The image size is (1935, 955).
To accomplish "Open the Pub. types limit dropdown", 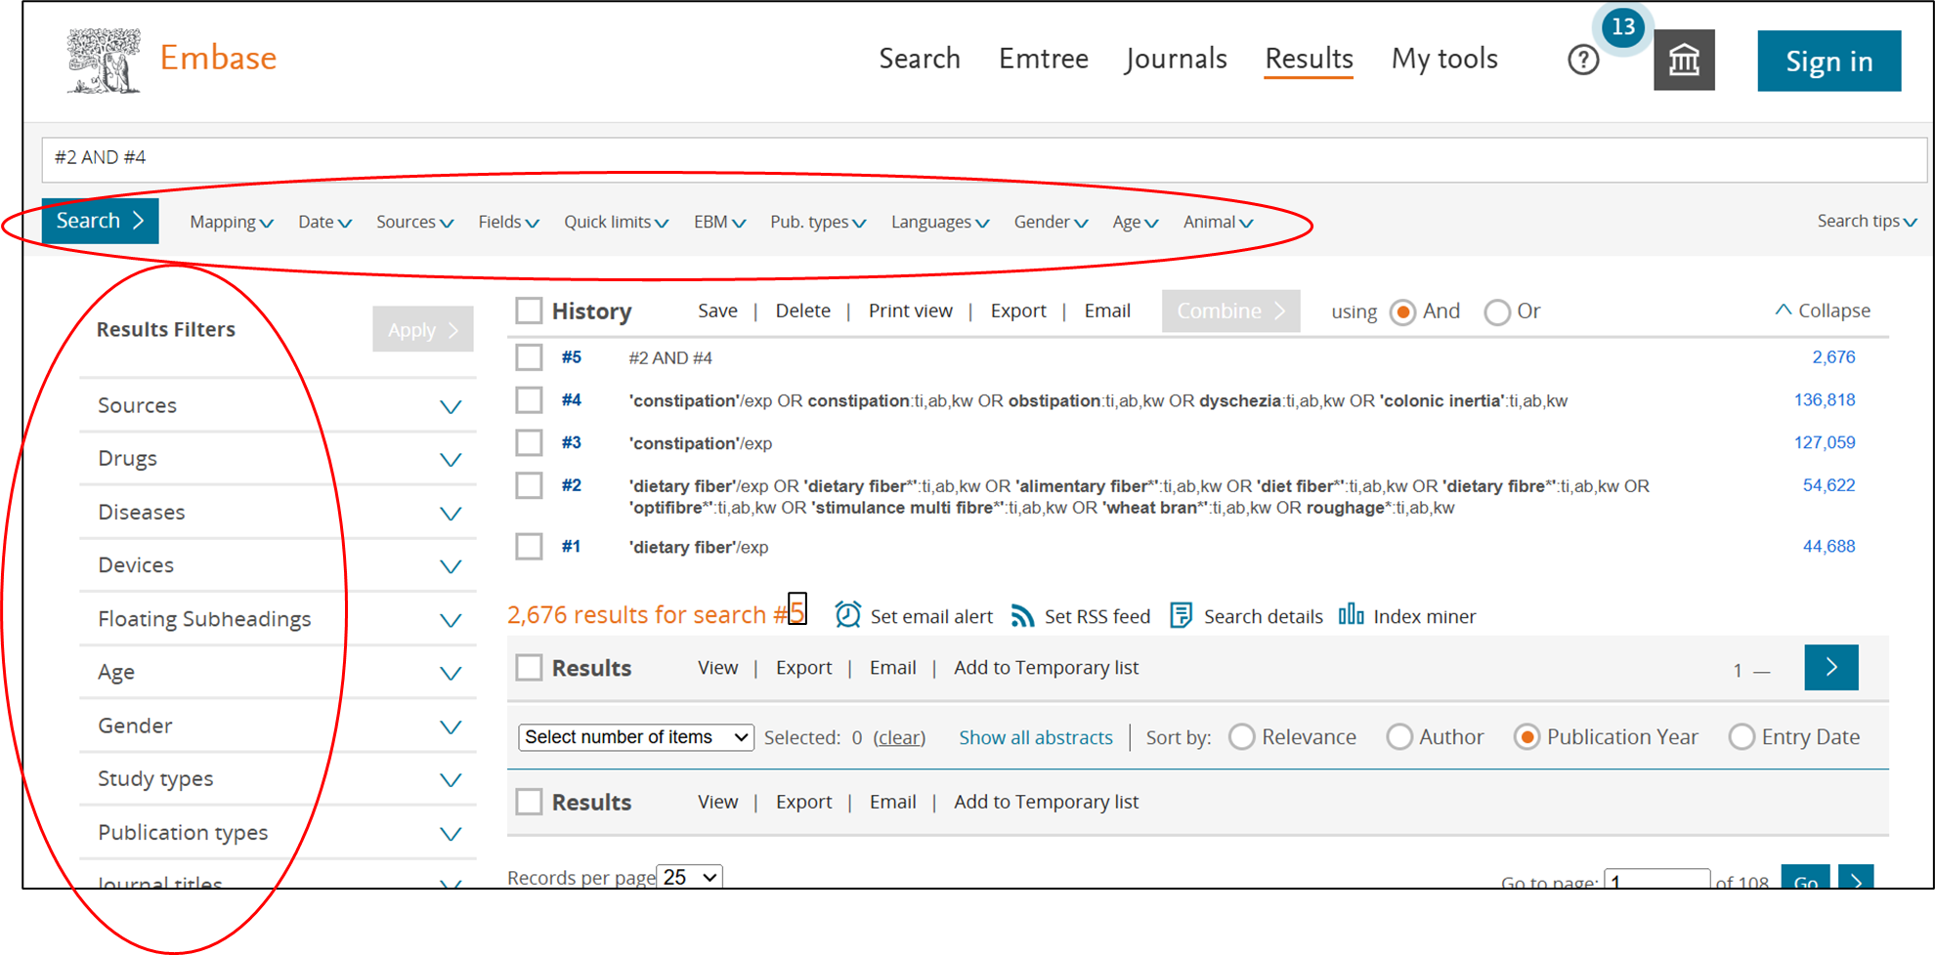I will click(817, 223).
